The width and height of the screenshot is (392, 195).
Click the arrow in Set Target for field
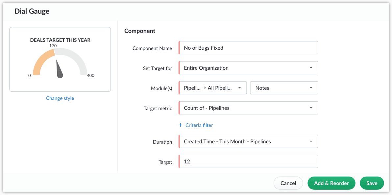coord(311,68)
